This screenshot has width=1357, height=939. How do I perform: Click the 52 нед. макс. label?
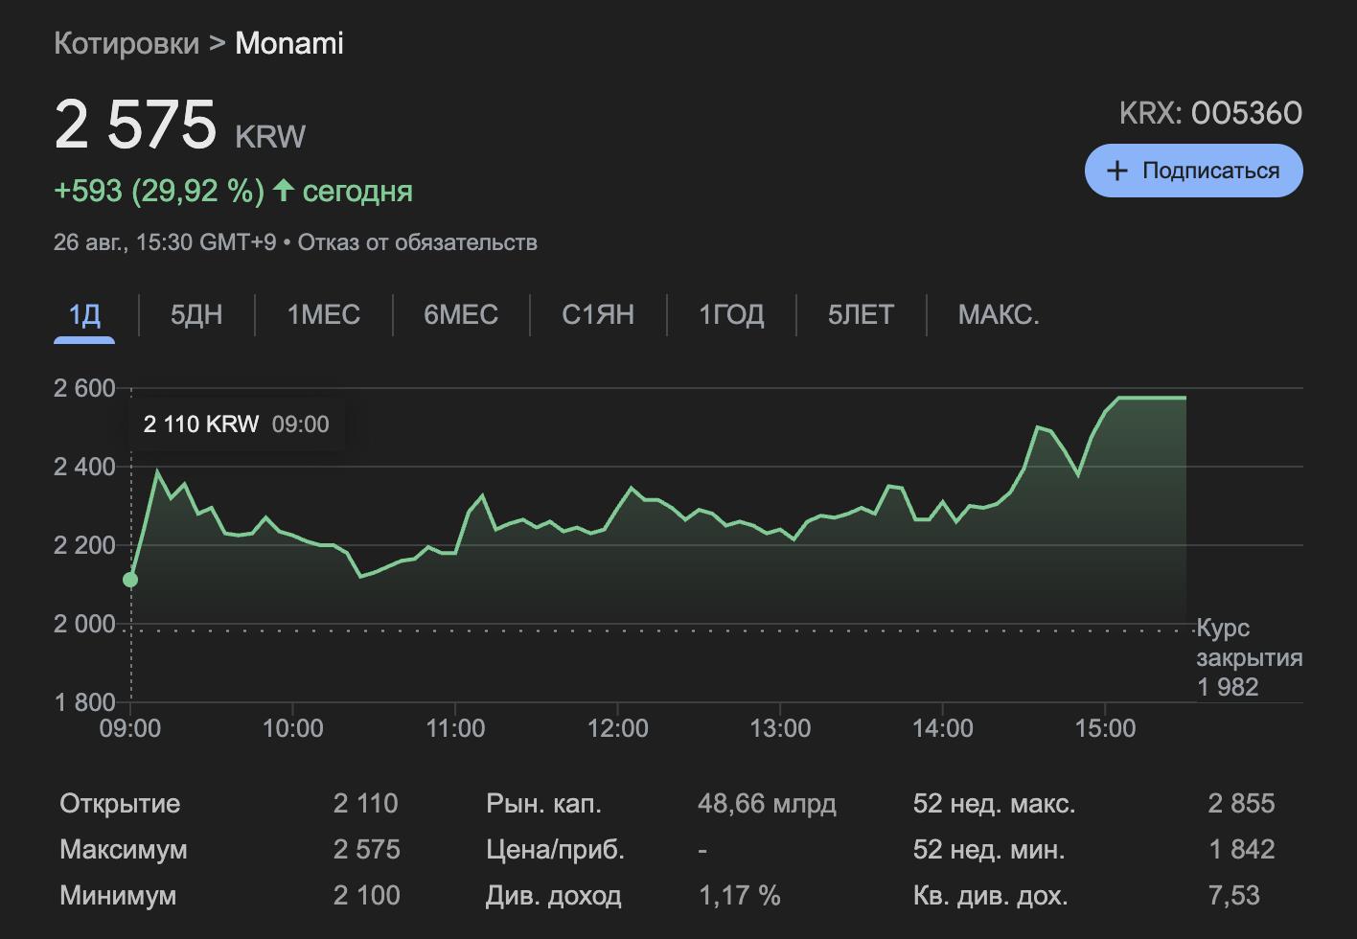(994, 803)
